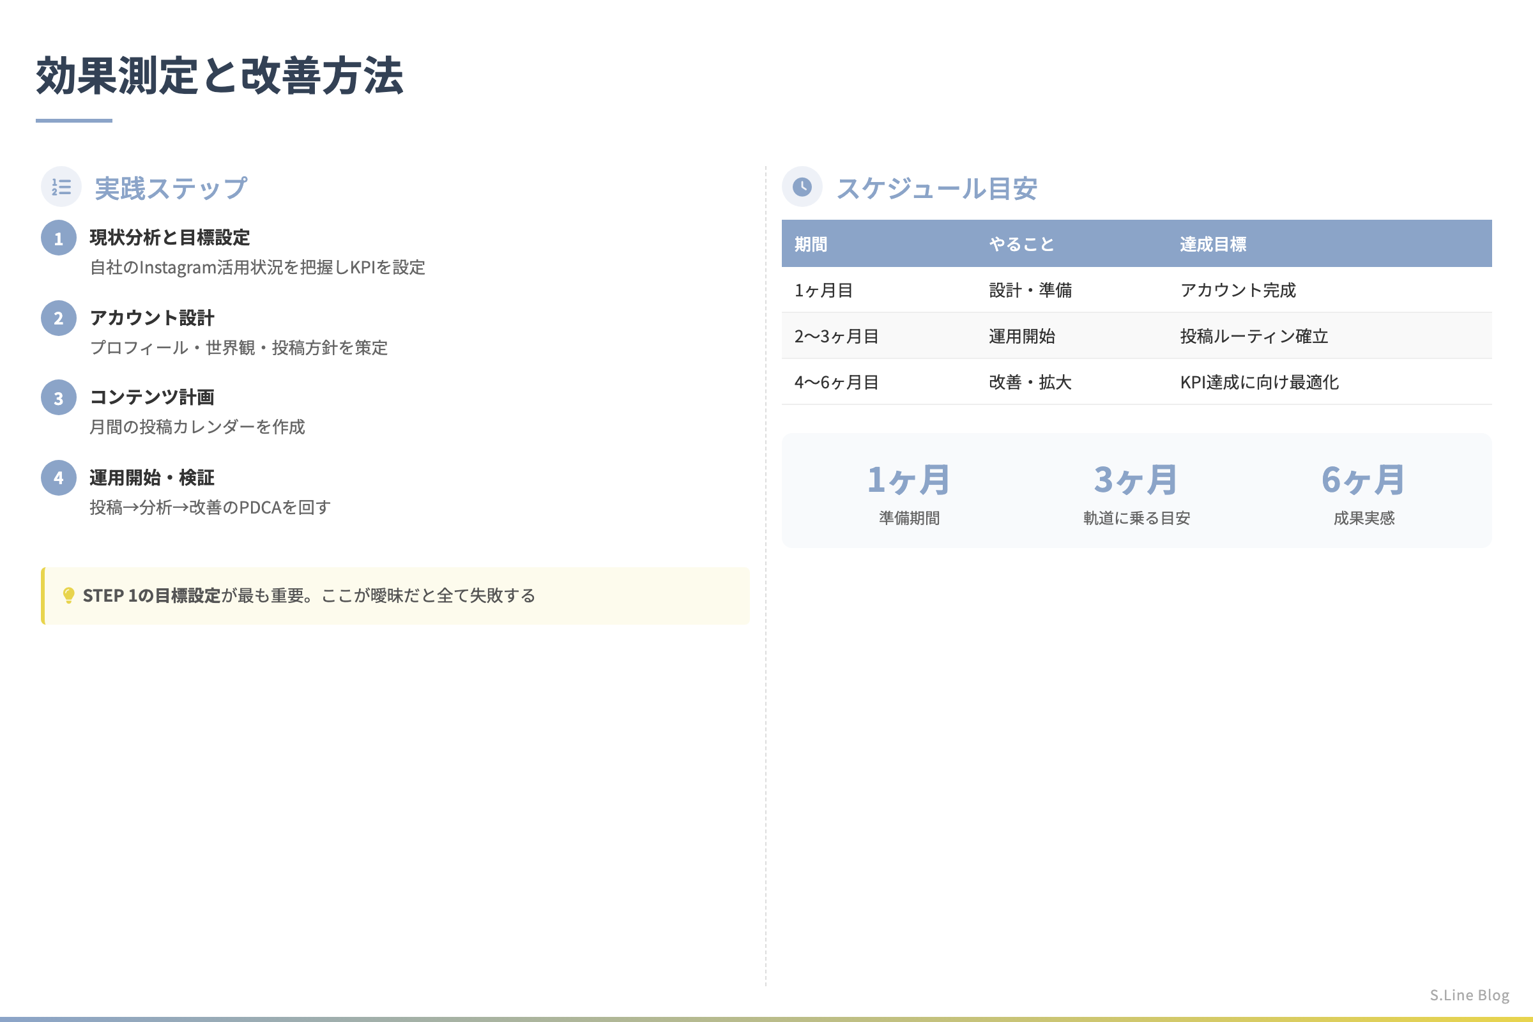Click the スケジュール目安 heading

936,188
